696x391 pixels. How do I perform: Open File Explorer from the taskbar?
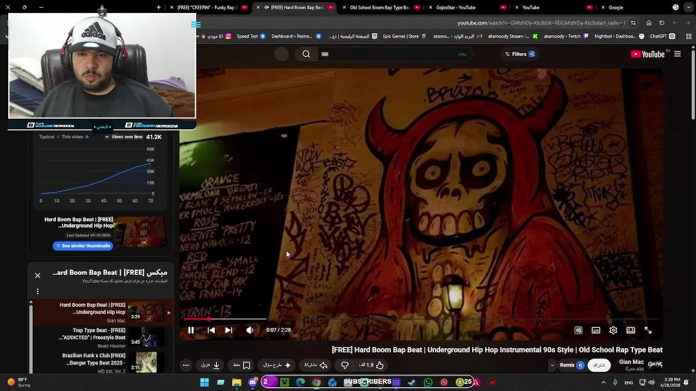(x=237, y=382)
